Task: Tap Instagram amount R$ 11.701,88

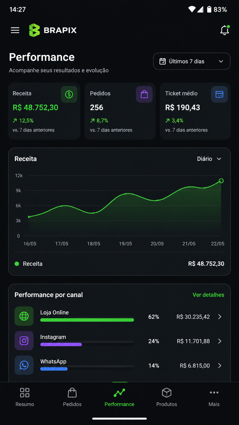Action: click(x=193, y=341)
